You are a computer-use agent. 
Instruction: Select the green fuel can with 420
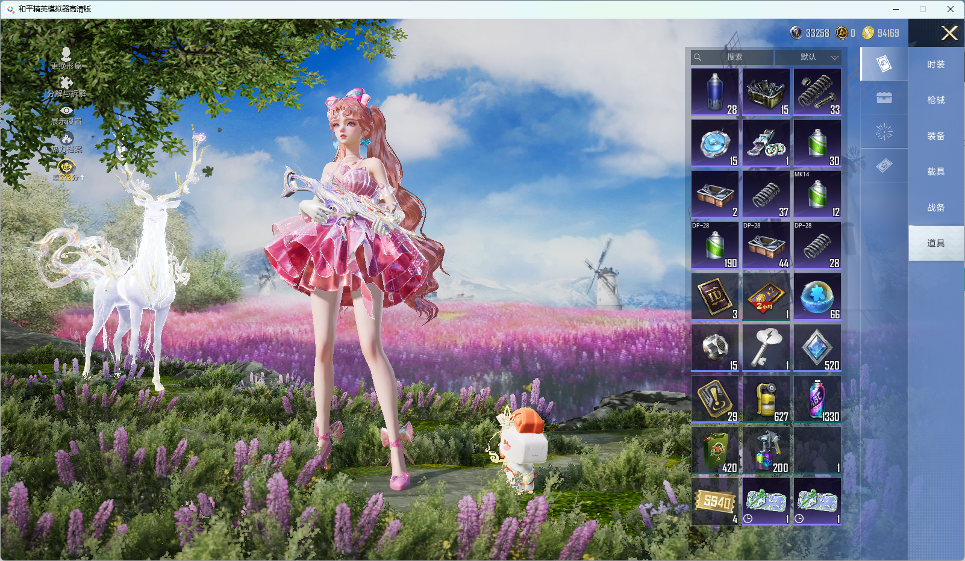715,450
